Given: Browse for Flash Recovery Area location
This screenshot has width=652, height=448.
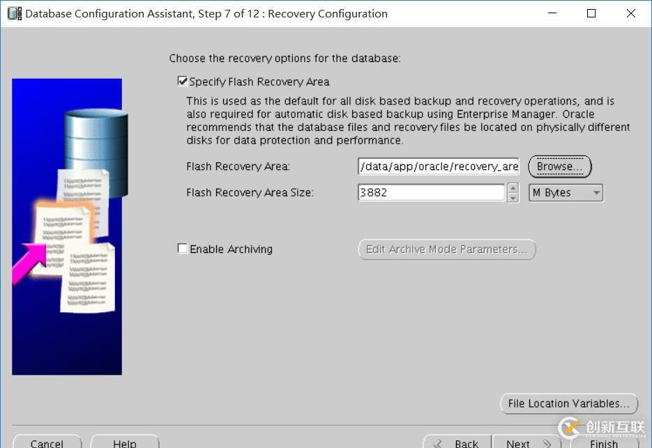Looking at the screenshot, I should 560,167.
